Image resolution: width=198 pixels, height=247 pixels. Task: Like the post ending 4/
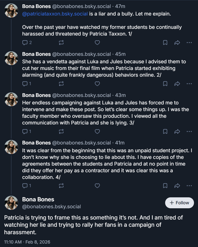click(97, 185)
